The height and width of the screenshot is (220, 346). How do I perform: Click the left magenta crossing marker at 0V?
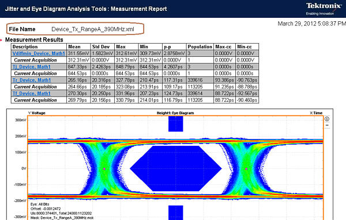104,169
